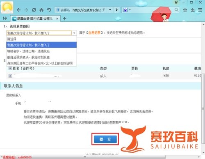Toggle the sidebar arrow icon left of tabs
205x159 pixels.
tap(5, 18)
